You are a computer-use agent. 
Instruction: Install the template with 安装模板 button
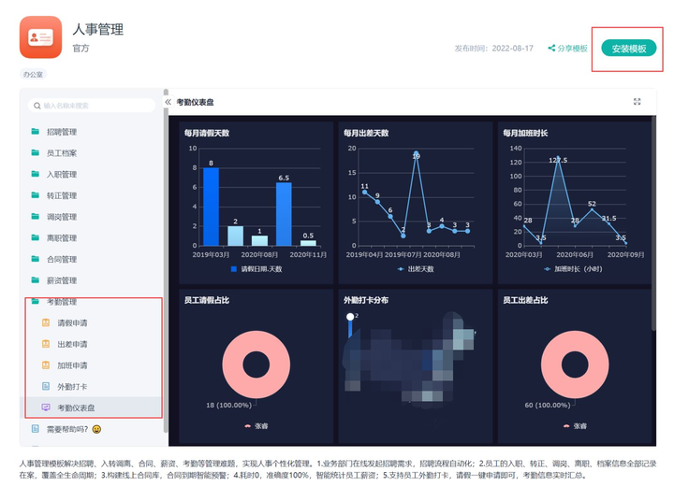click(x=628, y=48)
